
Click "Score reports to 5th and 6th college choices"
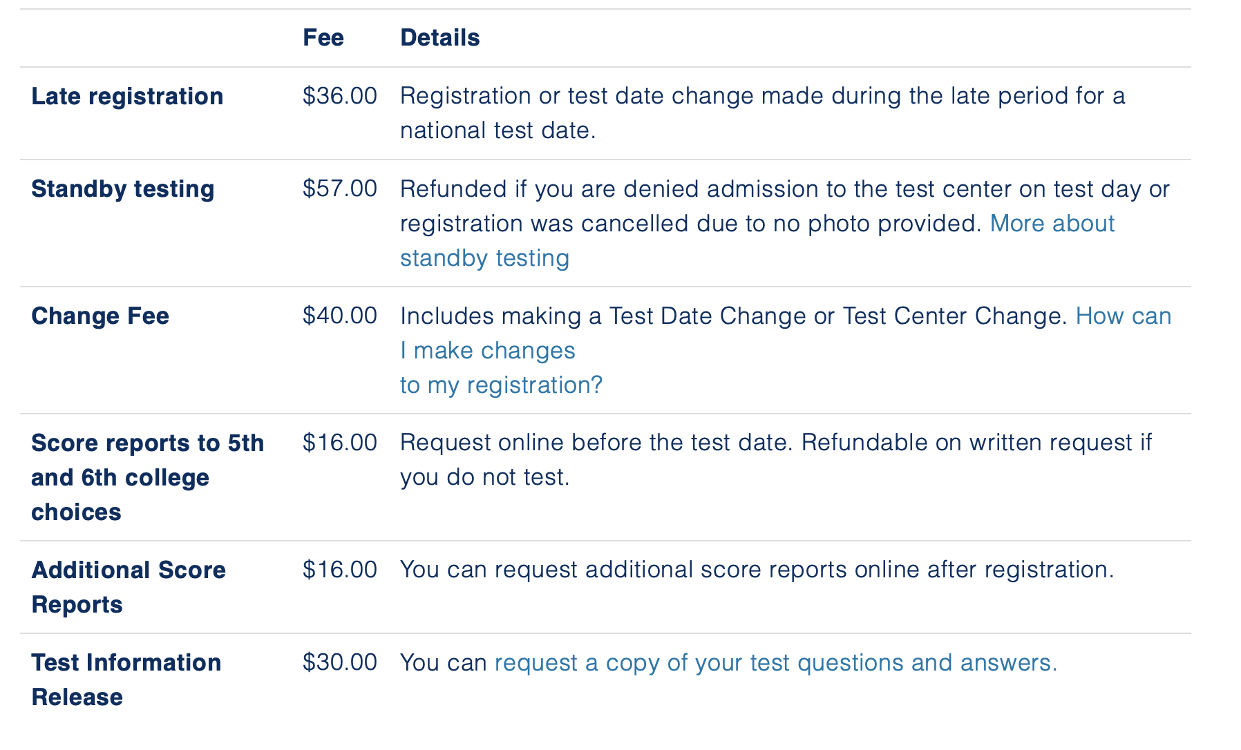point(147,477)
